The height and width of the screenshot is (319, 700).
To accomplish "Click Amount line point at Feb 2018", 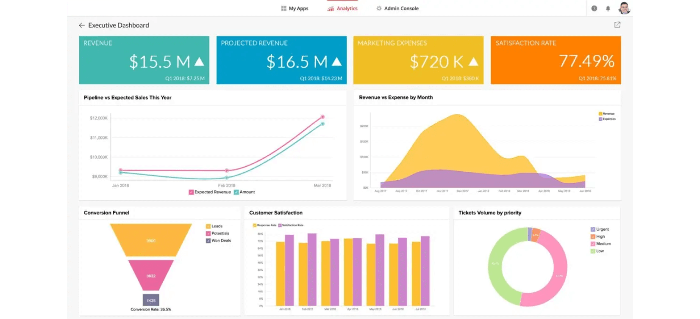I will (x=227, y=178).
